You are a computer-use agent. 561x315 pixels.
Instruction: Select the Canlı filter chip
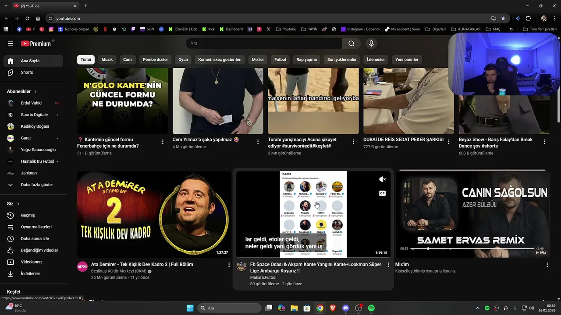[128, 59]
